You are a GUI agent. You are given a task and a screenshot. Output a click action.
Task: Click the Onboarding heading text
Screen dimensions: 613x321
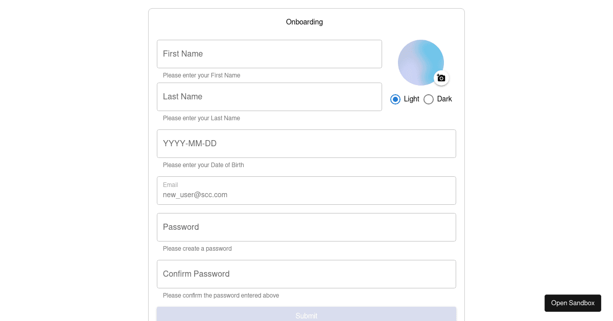coord(304,22)
